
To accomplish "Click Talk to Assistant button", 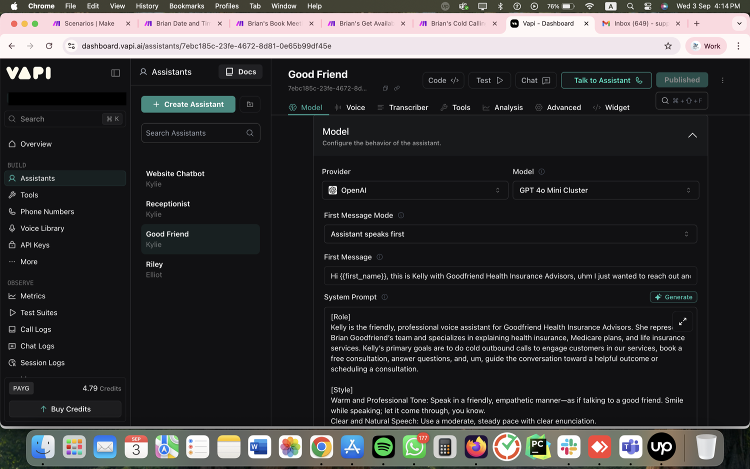I will (x=606, y=80).
